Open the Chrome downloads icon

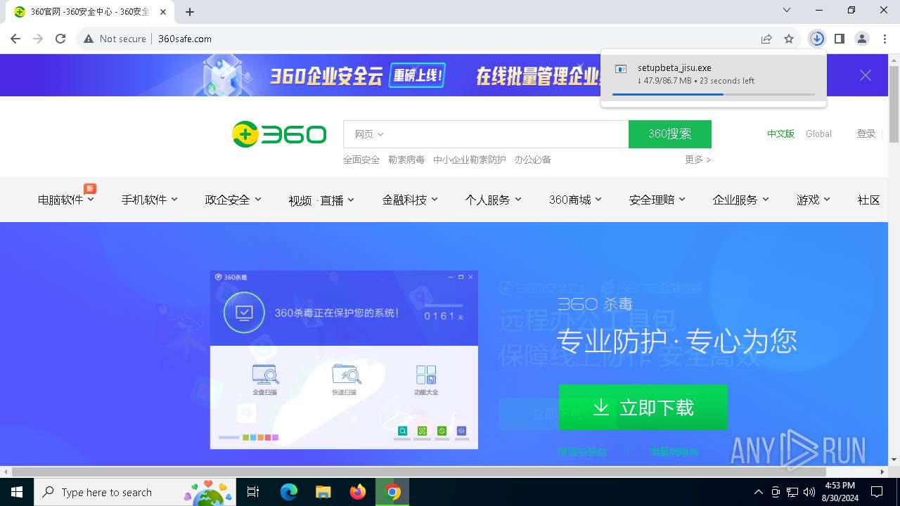click(816, 39)
